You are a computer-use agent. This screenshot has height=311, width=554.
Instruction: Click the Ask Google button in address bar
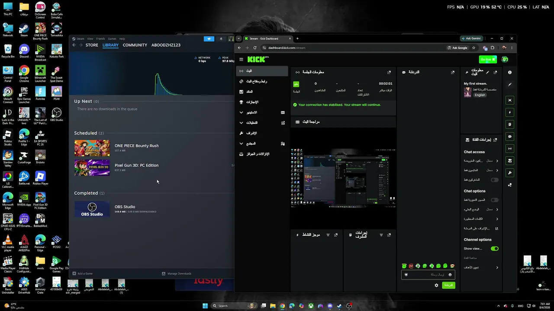pyautogui.click(x=457, y=48)
